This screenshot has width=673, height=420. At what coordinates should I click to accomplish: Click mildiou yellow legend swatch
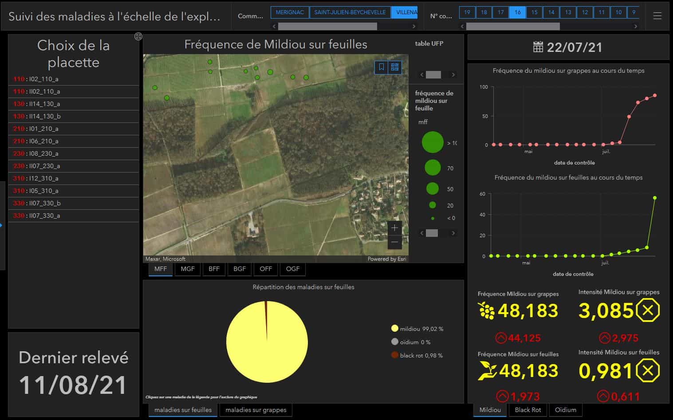[395, 329]
